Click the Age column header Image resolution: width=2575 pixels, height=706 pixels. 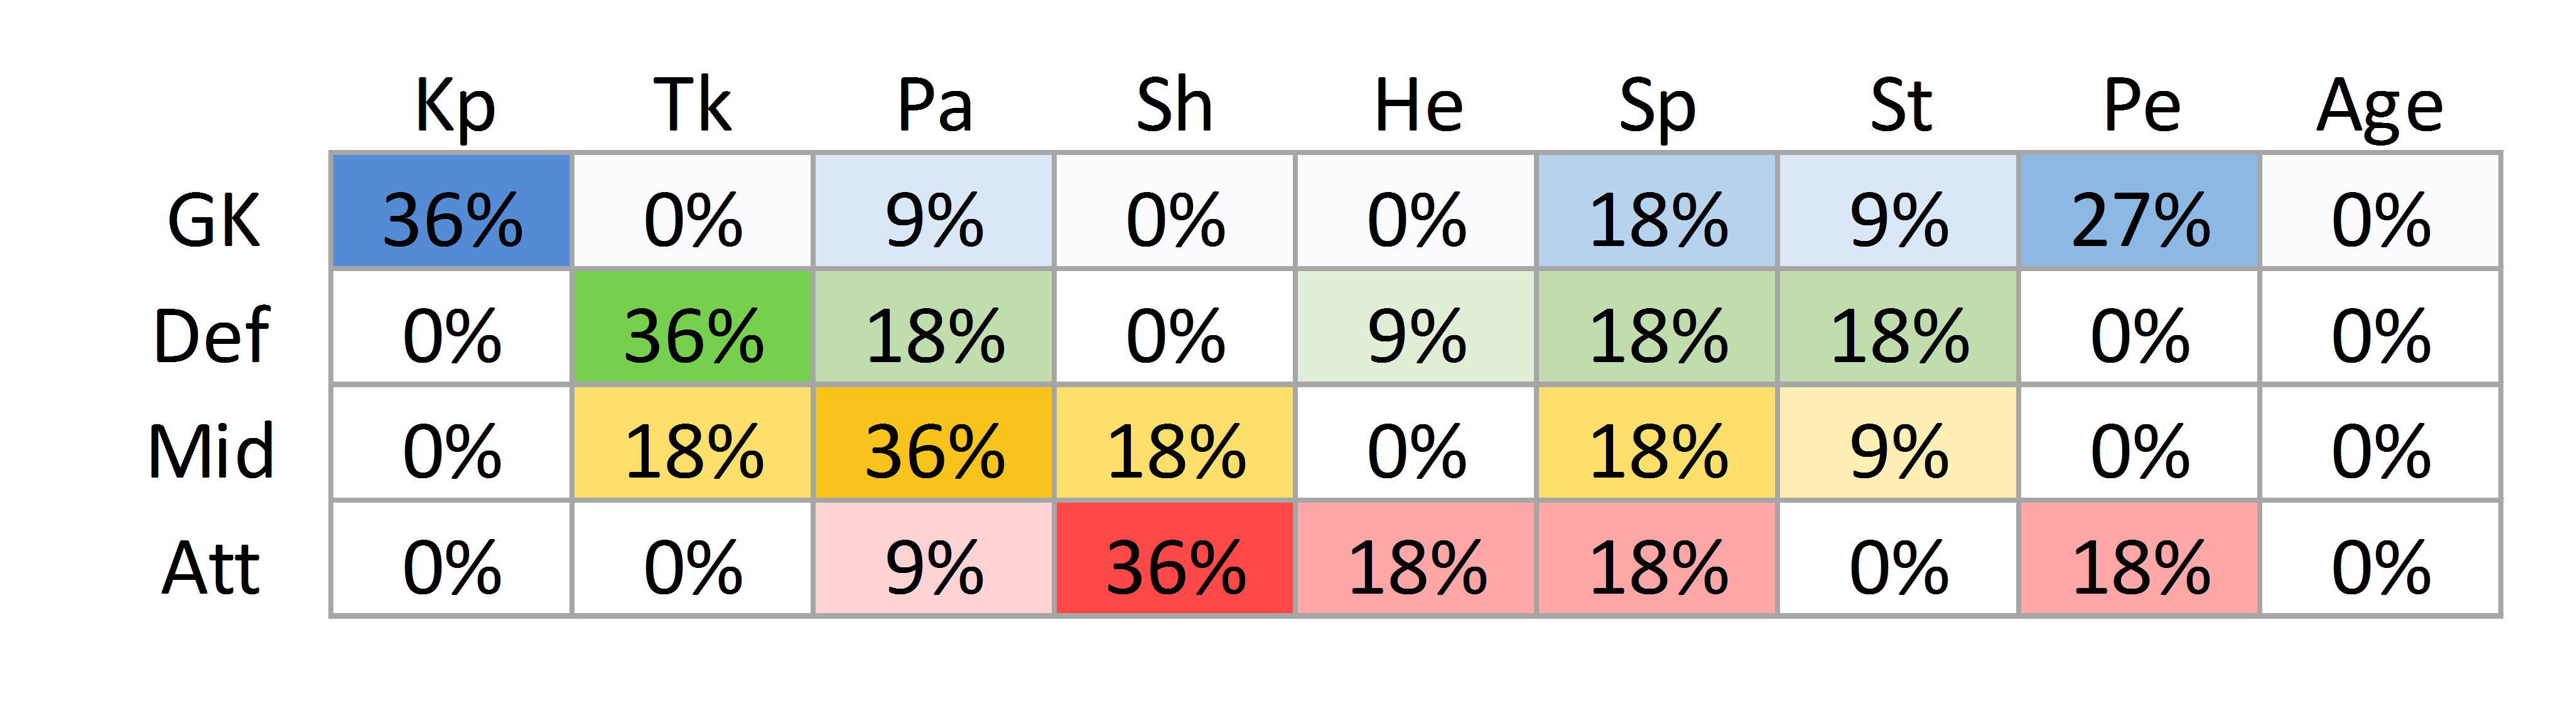point(2379,105)
